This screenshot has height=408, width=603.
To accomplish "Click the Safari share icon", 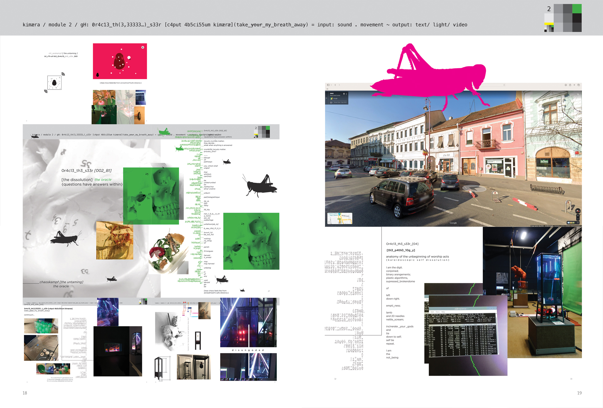I will pos(570,85).
